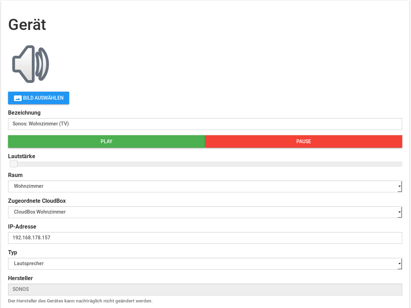411x308 pixels.
Task: Click into the IP-Adresse input field
Action: click(205, 238)
